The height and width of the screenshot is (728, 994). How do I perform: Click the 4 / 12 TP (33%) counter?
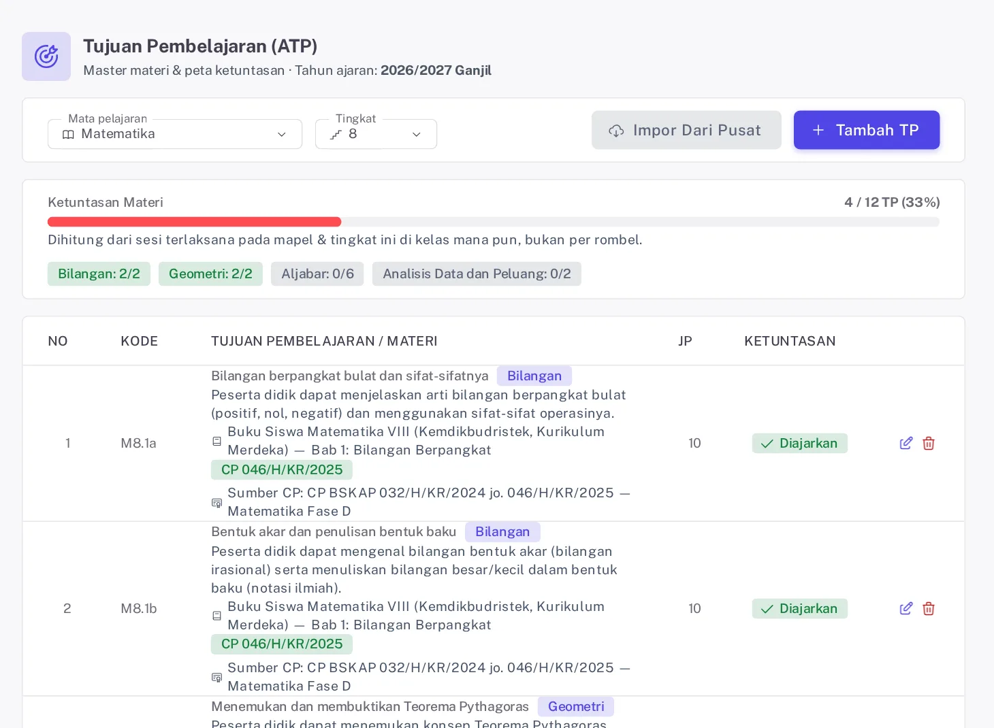(892, 202)
